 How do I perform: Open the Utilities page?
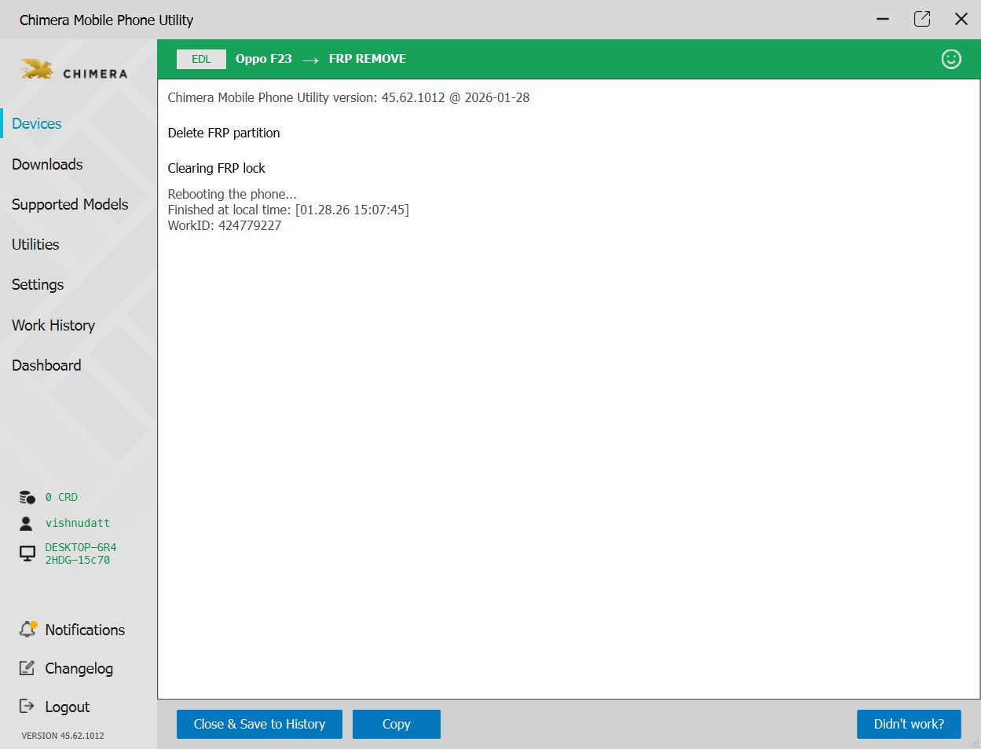pos(35,244)
